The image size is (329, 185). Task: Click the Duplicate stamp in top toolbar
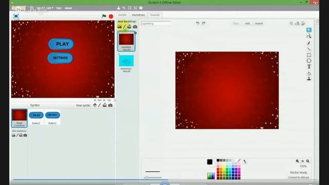tap(119, 8)
